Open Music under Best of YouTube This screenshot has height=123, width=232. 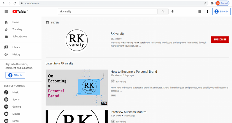(16, 92)
